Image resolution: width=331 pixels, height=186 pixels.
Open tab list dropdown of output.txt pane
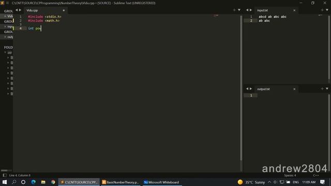tap(327, 89)
